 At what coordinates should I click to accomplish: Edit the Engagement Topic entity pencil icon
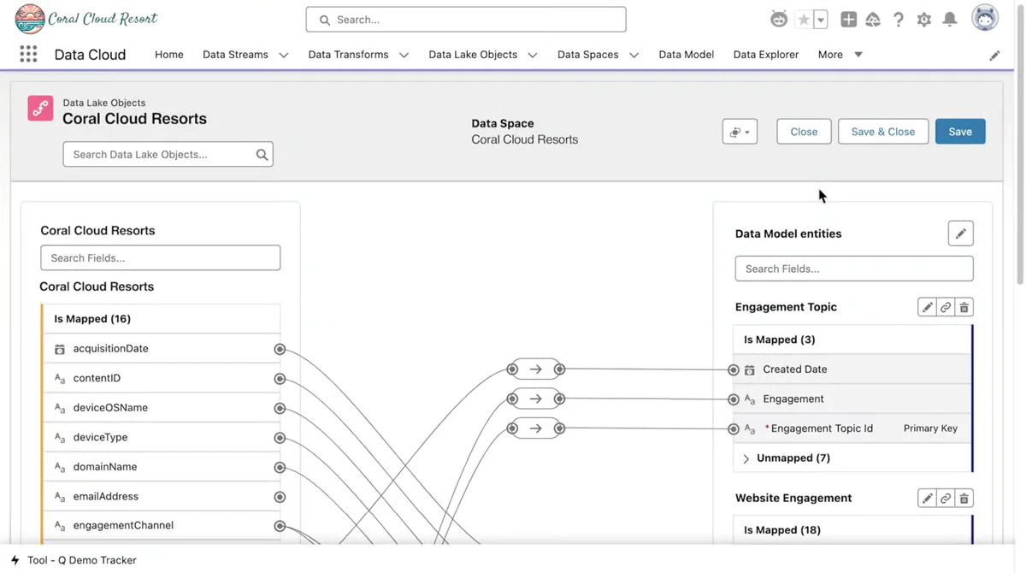click(927, 307)
